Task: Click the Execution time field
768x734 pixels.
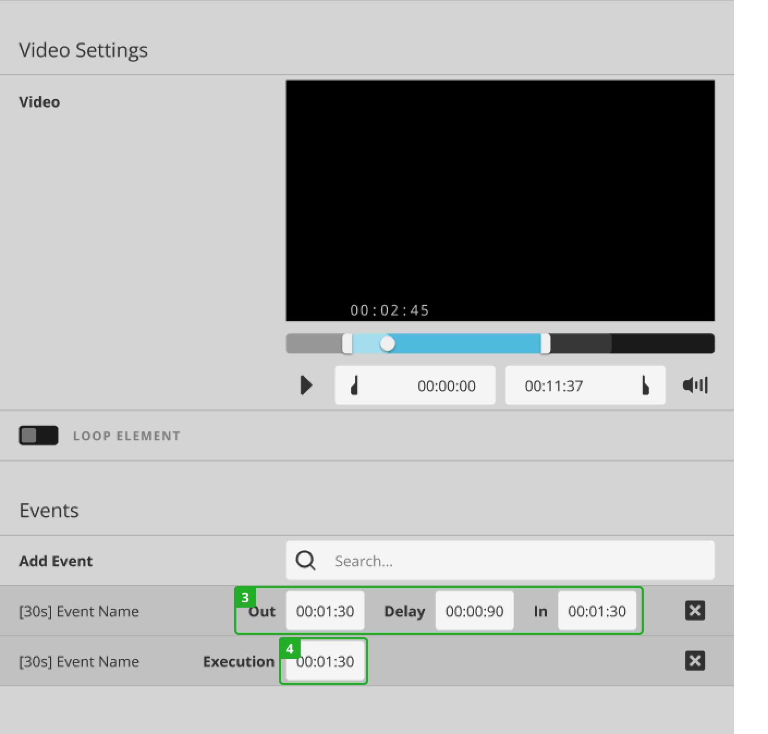Action: click(x=325, y=662)
